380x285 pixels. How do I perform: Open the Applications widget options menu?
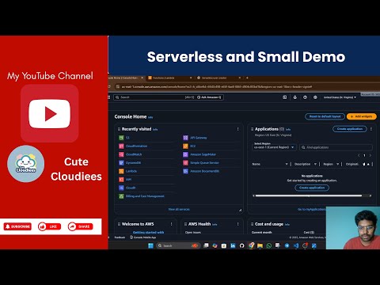(371, 129)
